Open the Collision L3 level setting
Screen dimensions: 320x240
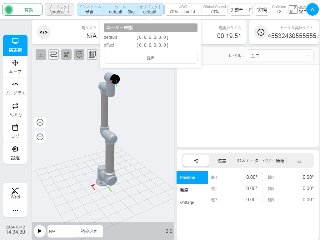(x=279, y=9)
